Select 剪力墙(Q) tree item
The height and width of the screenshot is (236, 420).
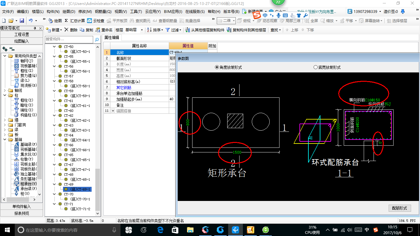[26, 76]
